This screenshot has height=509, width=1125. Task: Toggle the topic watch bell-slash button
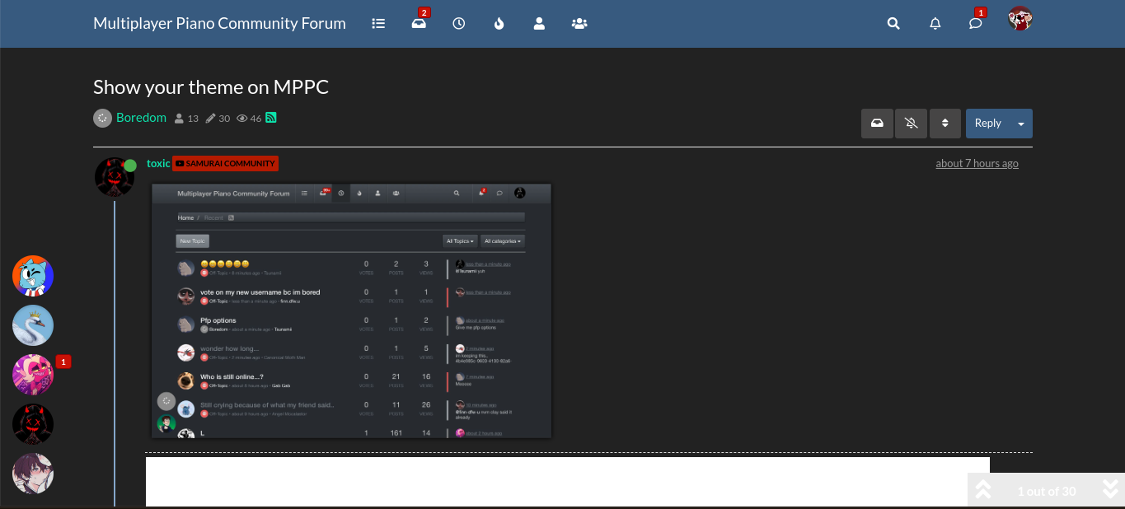coord(911,124)
